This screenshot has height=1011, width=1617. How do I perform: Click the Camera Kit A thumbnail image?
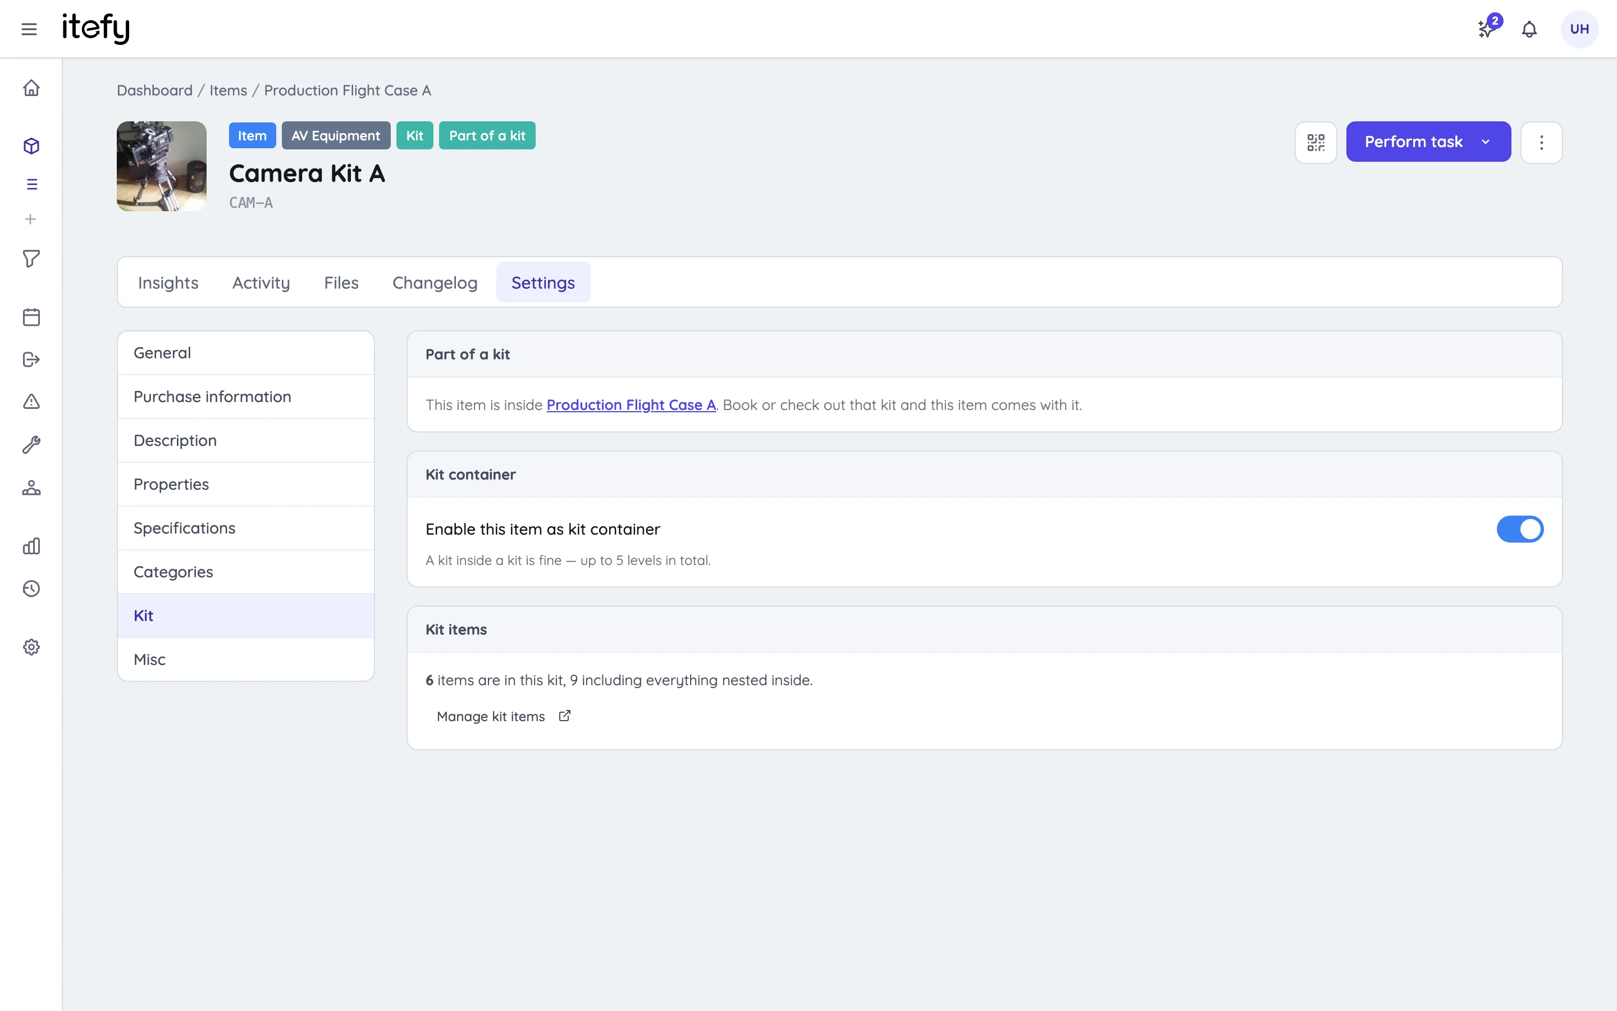pos(162,166)
